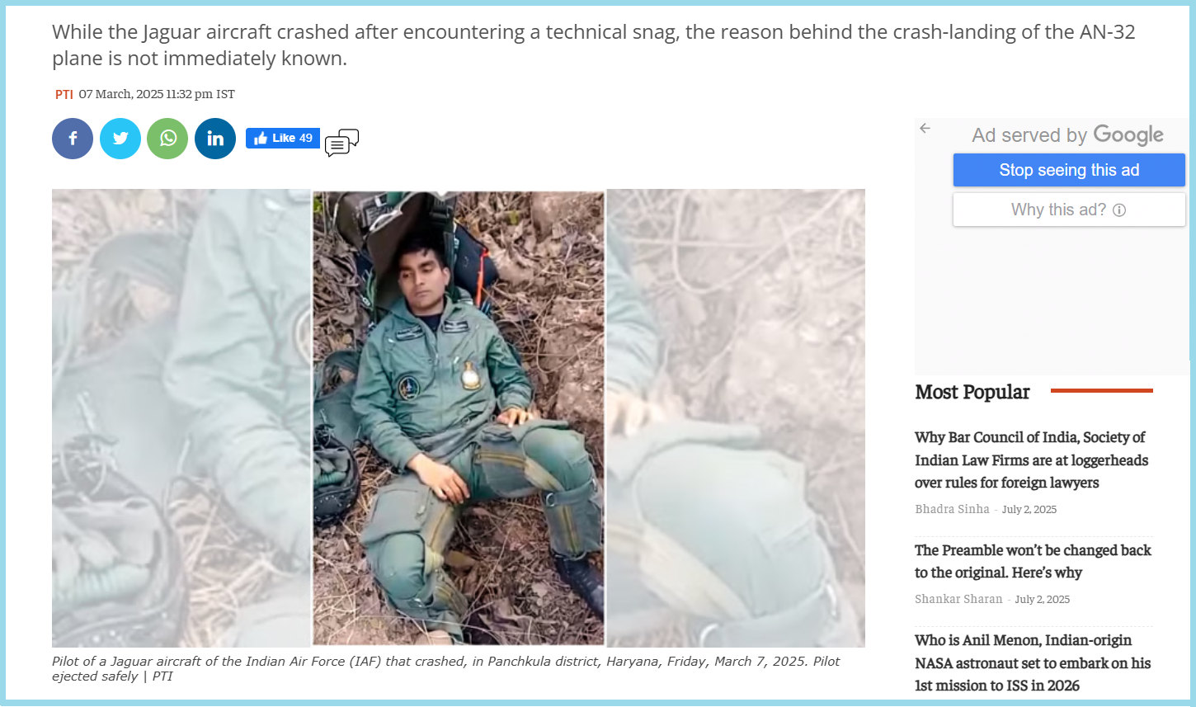The width and height of the screenshot is (1196, 707).
Task: Click the Facebook Like 49 button
Action: (283, 138)
